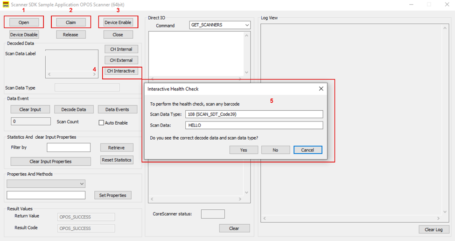Click Log View scrollbar down arrow
Image resolution: width=455 pixels, height=241 pixels.
pos(445,212)
